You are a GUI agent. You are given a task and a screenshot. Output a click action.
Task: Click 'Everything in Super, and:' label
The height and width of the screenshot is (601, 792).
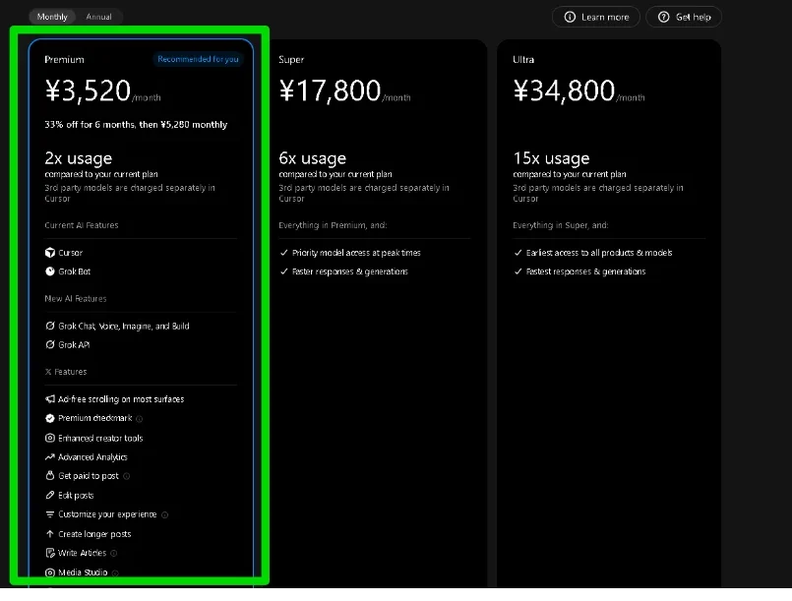click(561, 225)
